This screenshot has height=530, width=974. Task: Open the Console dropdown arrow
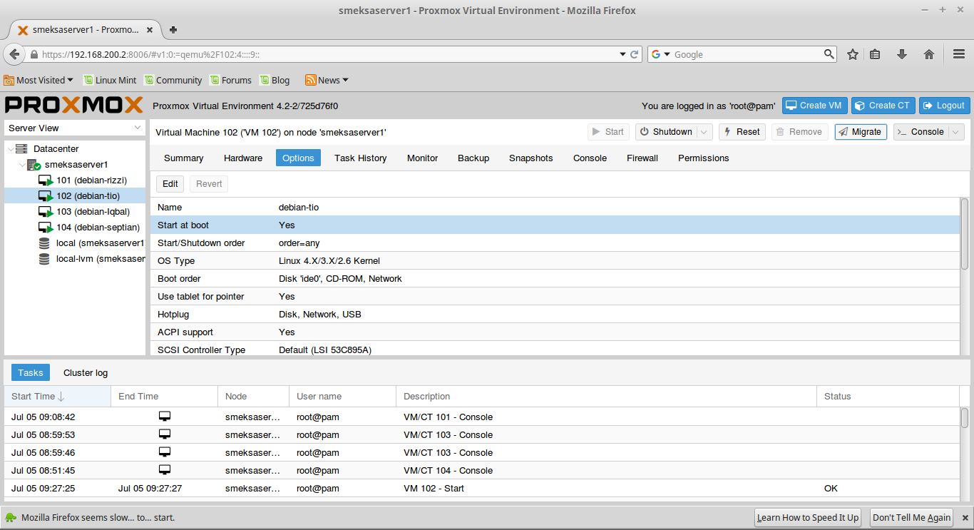pyautogui.click(x=956, y=132)
